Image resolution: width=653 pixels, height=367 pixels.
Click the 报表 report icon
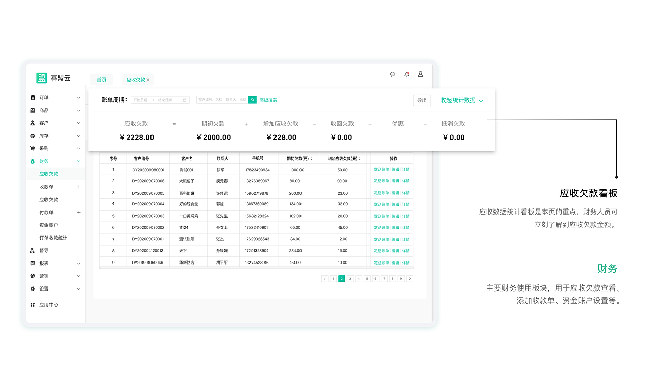coord(33,263)
